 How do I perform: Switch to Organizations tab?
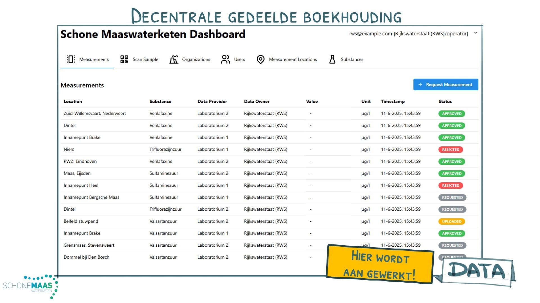196,59
